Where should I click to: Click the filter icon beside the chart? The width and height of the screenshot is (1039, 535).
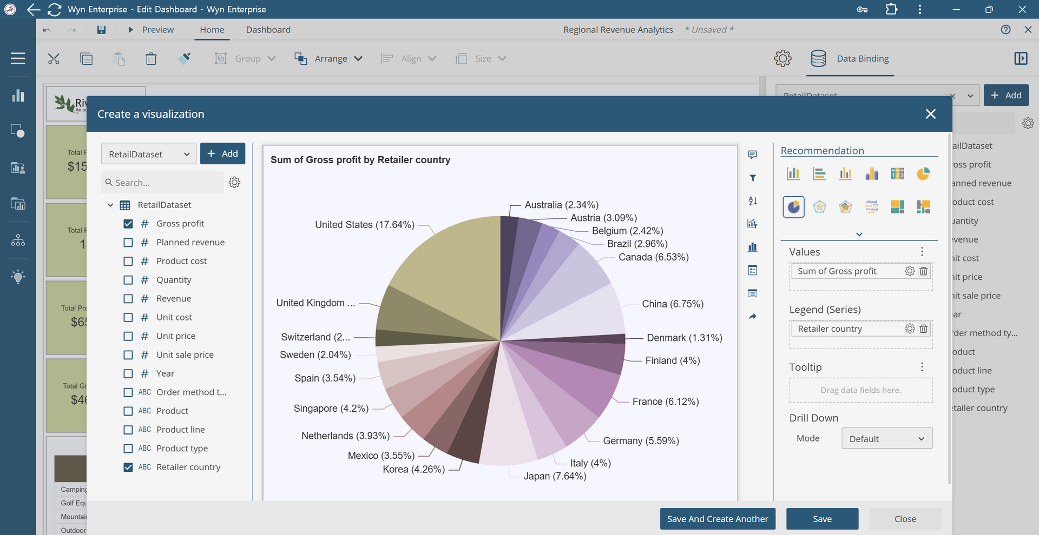pyautogui.click(x=752, y=178)
